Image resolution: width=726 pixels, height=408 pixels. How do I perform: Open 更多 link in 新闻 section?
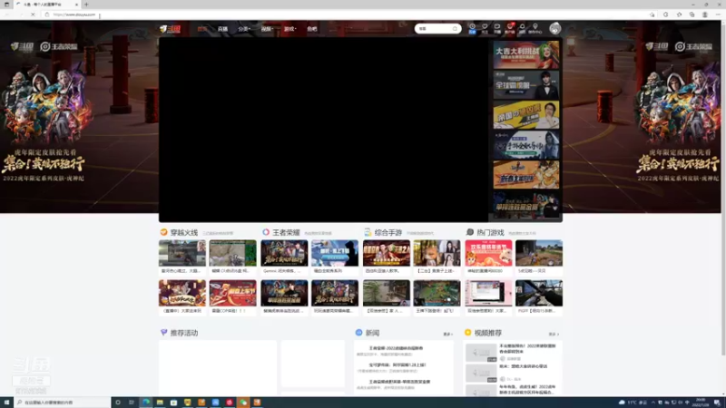447,334
